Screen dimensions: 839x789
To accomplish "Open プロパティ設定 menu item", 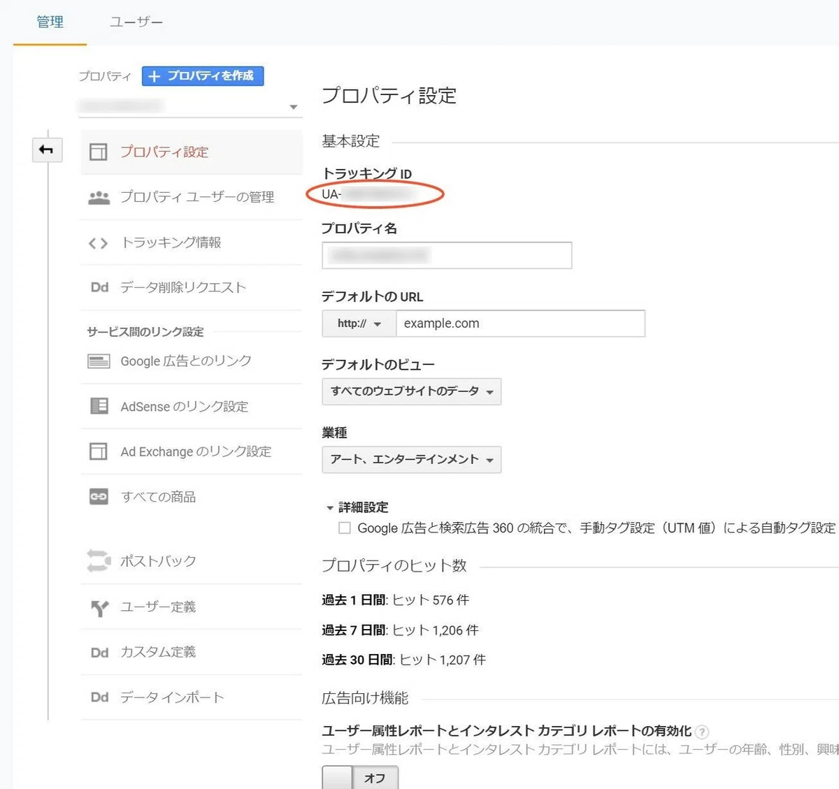I will [x=192, y=152].
